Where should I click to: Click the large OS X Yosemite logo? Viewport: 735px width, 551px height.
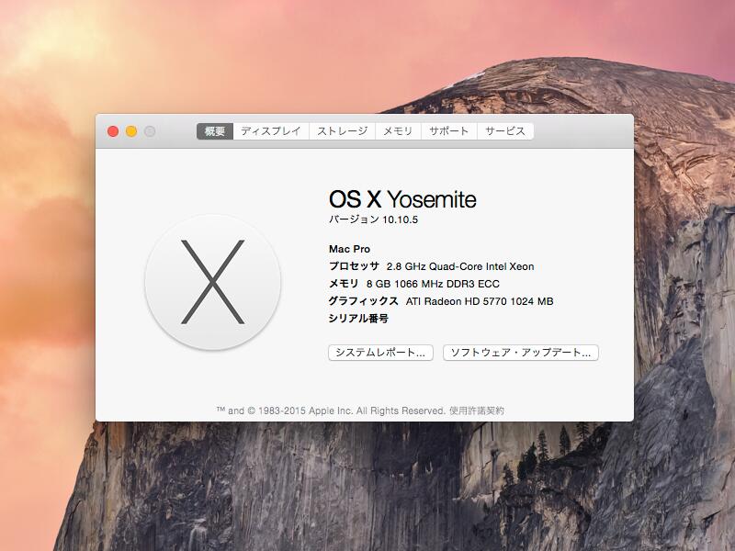[212, 282]
